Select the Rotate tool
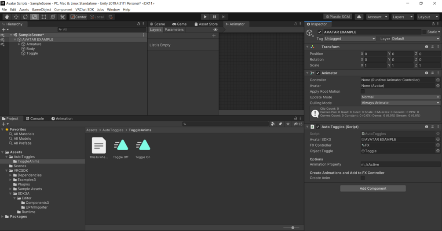Image resolution: width=442 pixels, height=231 pixels. click(x=26, y=17)
